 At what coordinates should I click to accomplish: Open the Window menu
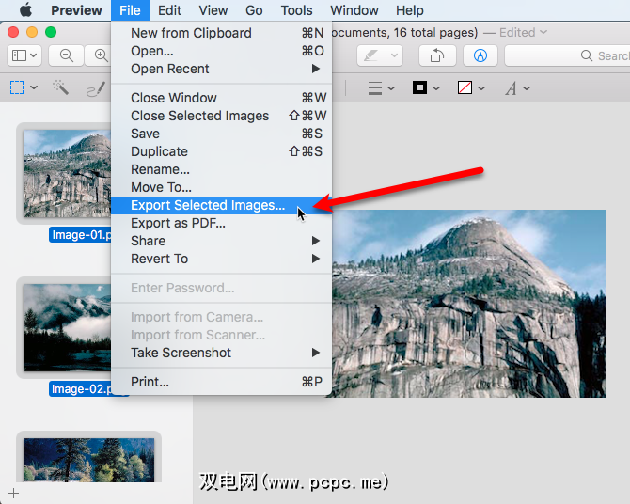coord(354,10)
